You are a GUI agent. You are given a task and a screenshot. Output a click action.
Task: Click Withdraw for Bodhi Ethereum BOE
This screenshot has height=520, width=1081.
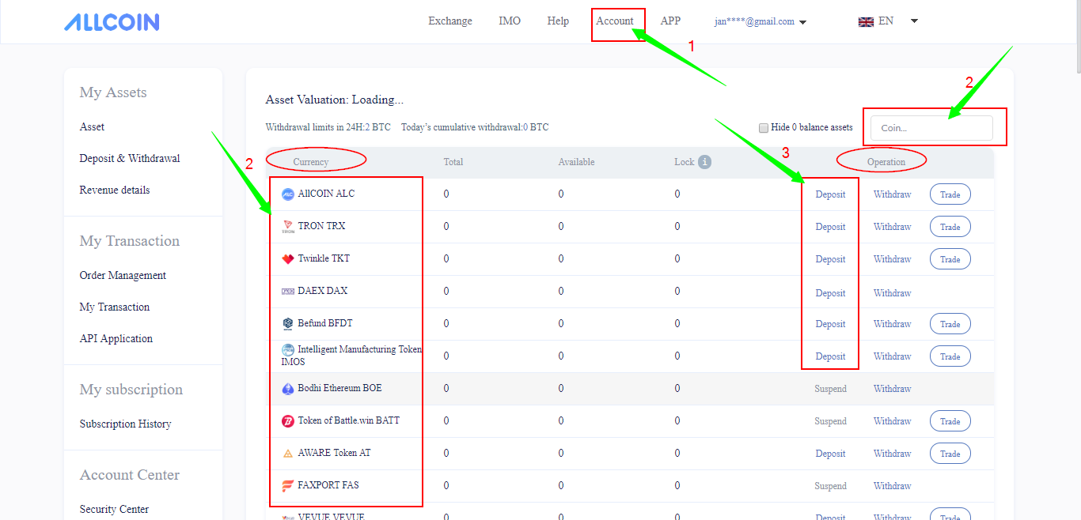point(893,389)
